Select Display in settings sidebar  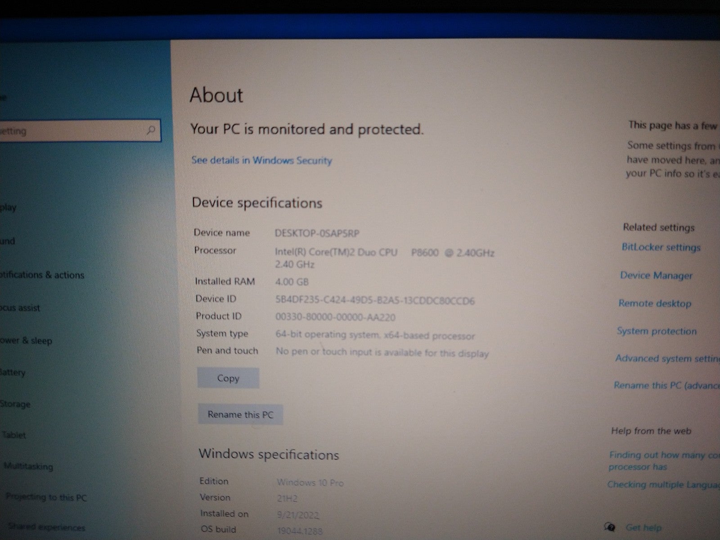(x=8, y=207)
